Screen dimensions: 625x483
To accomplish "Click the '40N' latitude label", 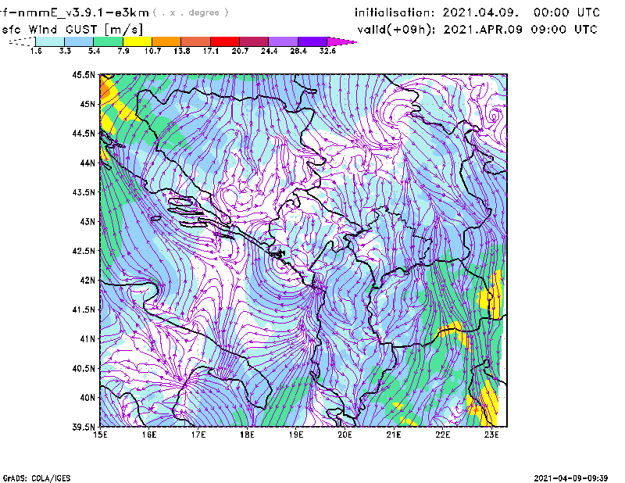I will click(87, 398).
